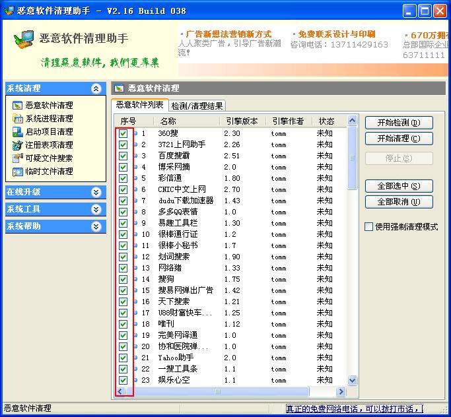The width and height of the screenshot is (451, 417).
Task: Enable 使用强制清理模式 checkbox
Action: coord(368,227)
